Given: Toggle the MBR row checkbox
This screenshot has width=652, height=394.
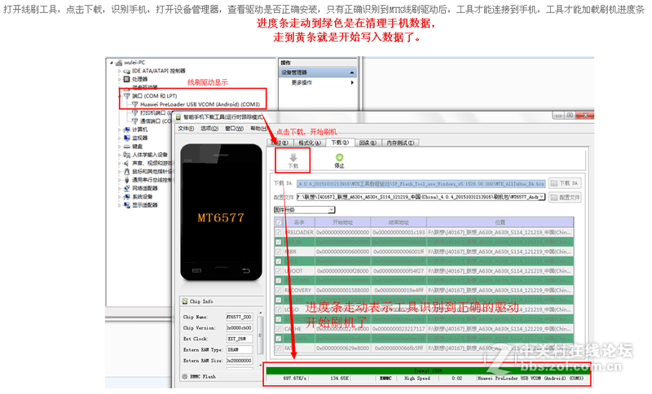Looking at the screenshot, I should tap(279, 252).
